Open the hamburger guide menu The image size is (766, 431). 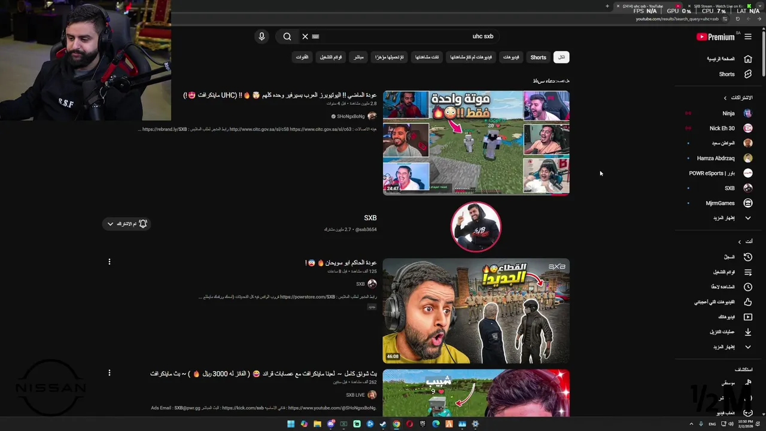coord(748,37)
